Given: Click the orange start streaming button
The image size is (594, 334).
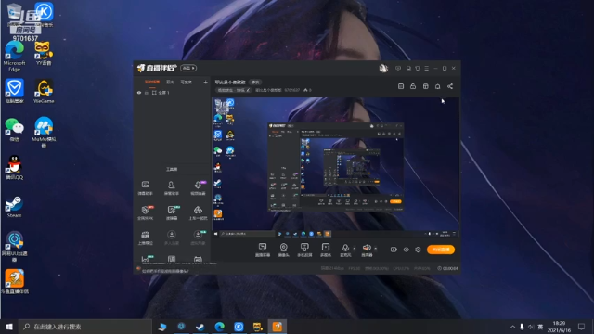Looking at the screenshot, I should 441,250.
